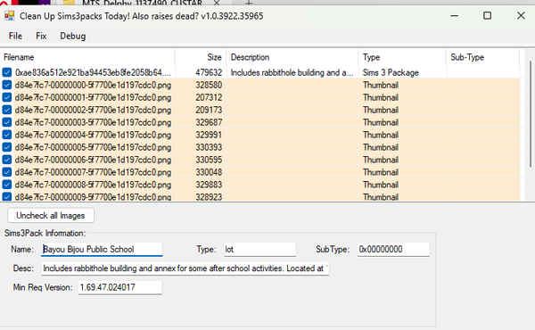The width and height of the screenshot is (535, 330).
Task: Click the Min Req Version field
Action: [119, 287]
